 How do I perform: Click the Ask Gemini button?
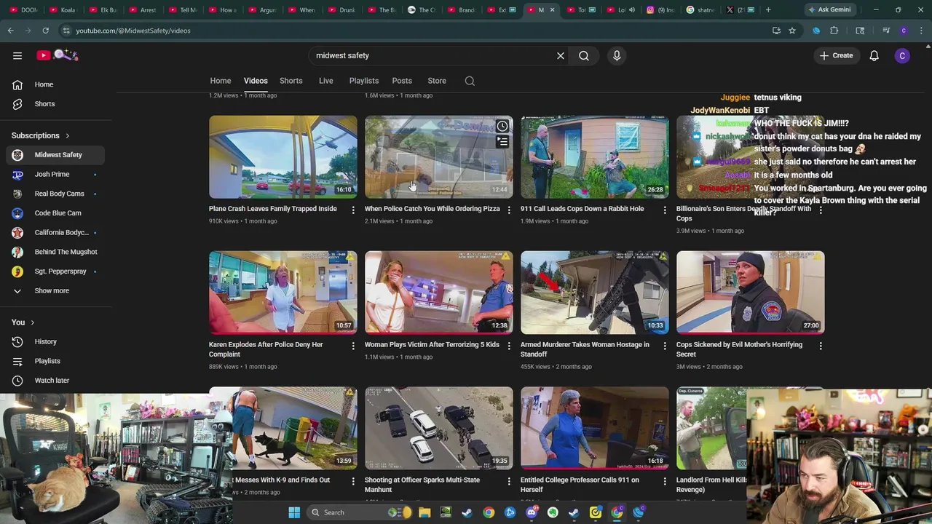click(829, 10)
